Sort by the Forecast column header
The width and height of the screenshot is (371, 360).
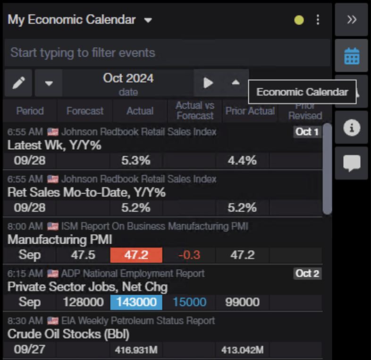click(x=84, y=111)
